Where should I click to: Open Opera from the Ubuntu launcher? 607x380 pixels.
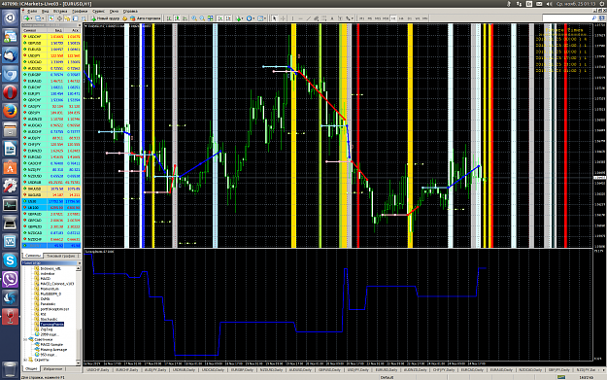pyautogui.click(x=10, y=92)
